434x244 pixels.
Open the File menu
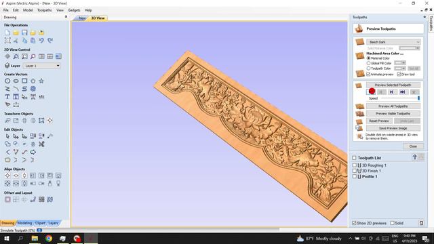point(6,10)
